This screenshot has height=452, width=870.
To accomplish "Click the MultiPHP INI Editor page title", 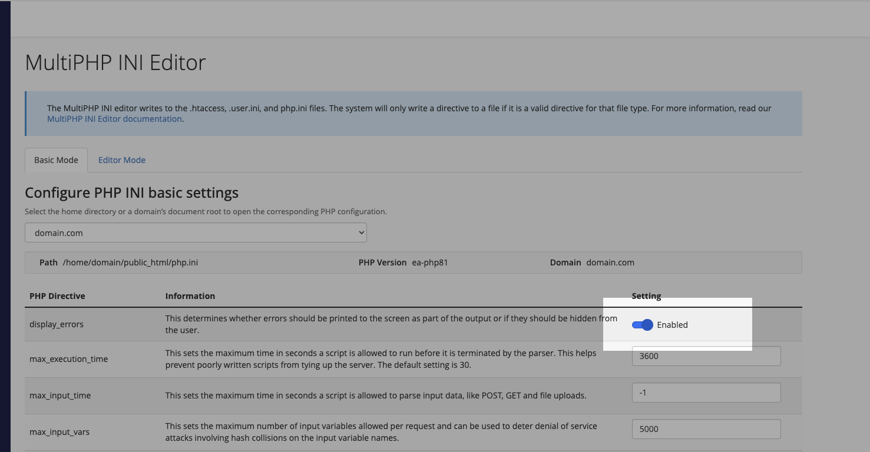I will point(115,62).
